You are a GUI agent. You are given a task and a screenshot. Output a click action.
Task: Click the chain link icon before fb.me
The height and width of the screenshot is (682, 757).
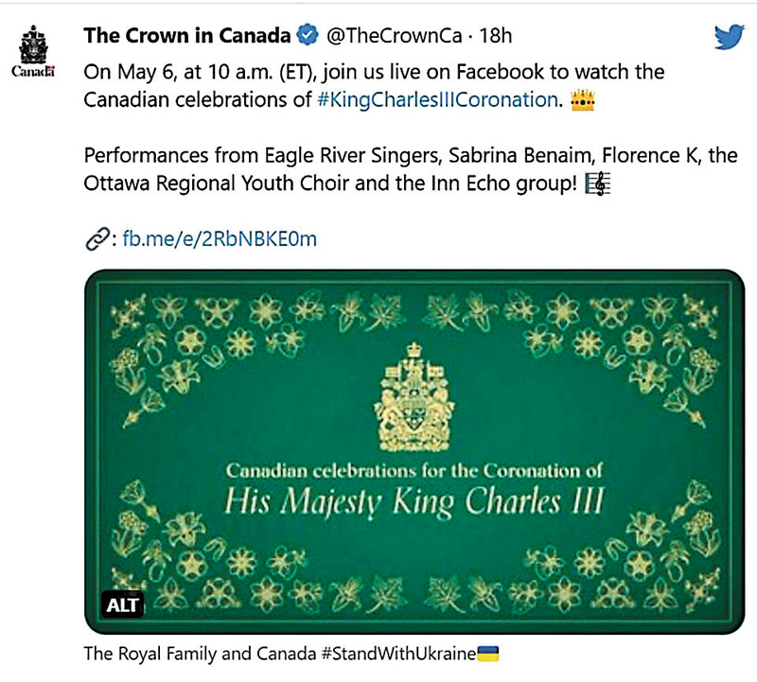coord(96,239)
